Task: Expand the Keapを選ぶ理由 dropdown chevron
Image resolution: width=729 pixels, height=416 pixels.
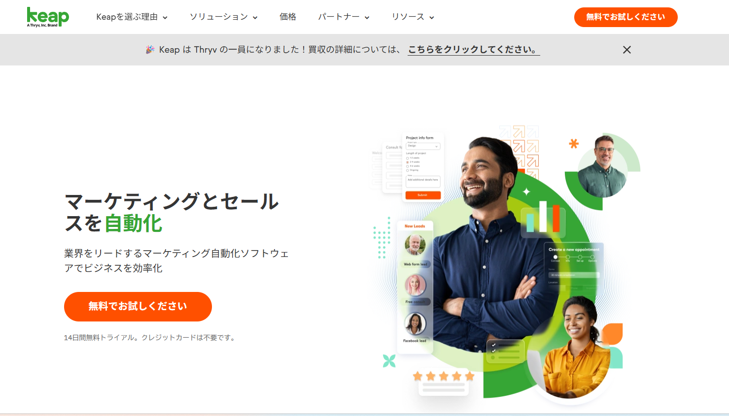Action: (165, 18)
